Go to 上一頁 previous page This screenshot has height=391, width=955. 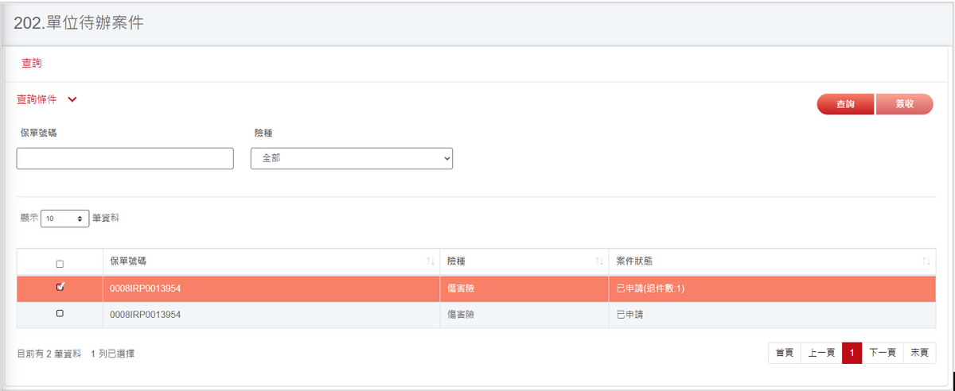[821, 353]
